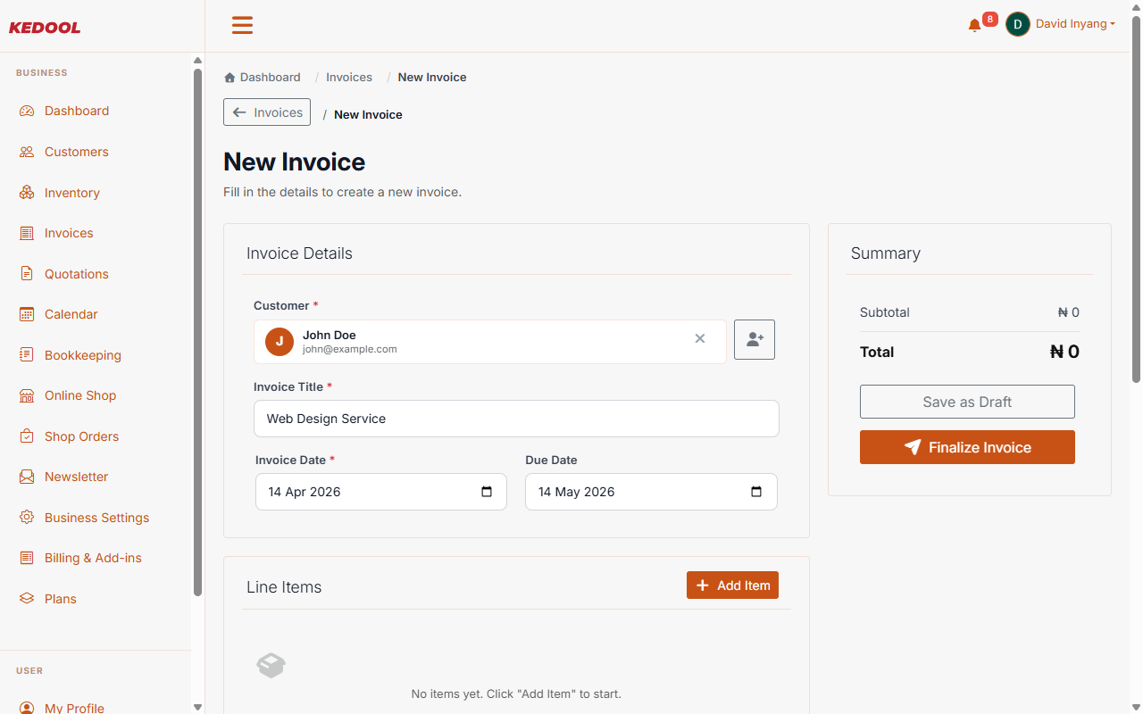
Task: Click the Customers sidebar icon
Action: point(27,152)
